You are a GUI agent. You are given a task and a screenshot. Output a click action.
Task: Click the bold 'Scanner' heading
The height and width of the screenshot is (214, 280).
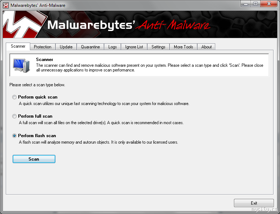[45, 60]
